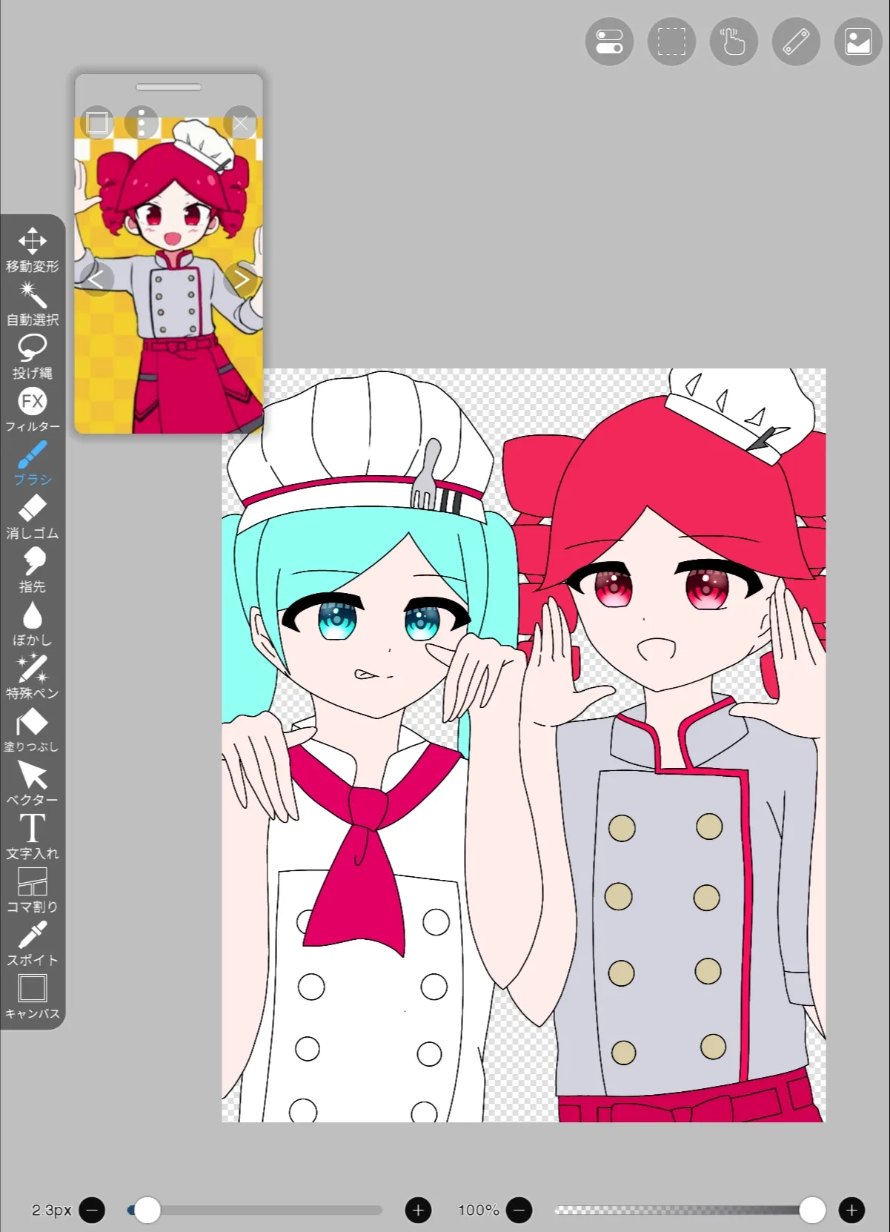Select the Frame Divider (コマ割り) tool
890x1232 pixels.
tap(33, 890)
